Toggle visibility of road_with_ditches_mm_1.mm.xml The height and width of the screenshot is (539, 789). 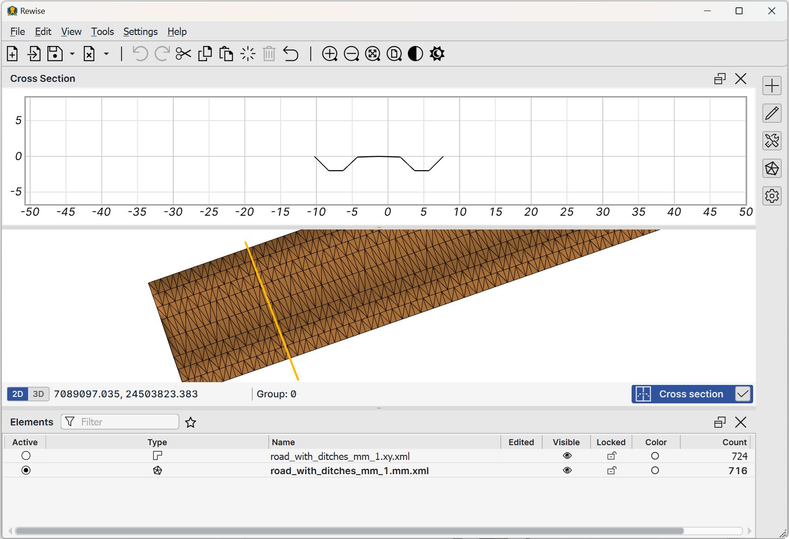tap(567, 470)
